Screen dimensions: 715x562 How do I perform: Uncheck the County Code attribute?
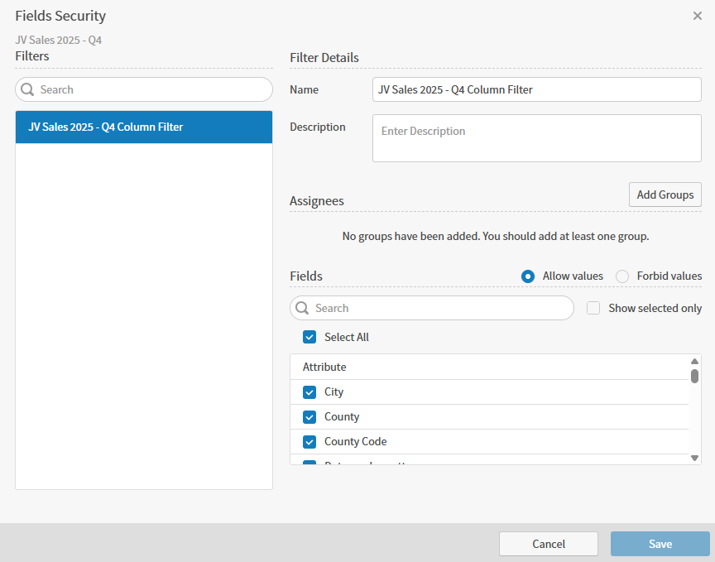point(309,441)
